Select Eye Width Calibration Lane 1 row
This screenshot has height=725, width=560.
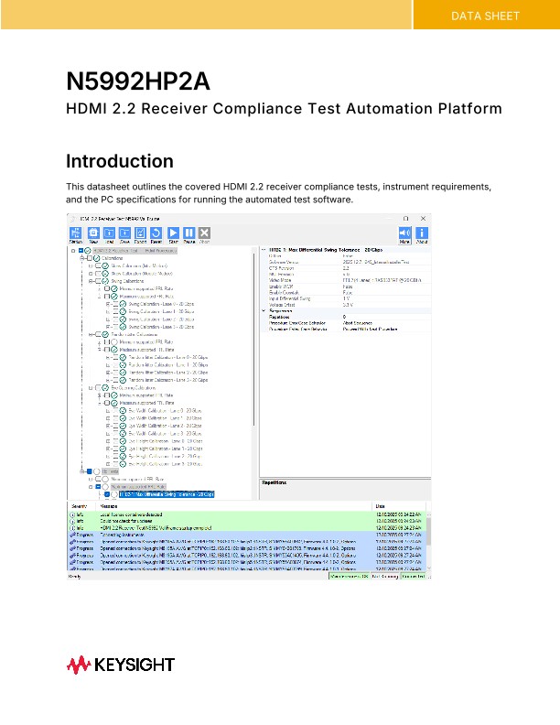coord(165,418)
